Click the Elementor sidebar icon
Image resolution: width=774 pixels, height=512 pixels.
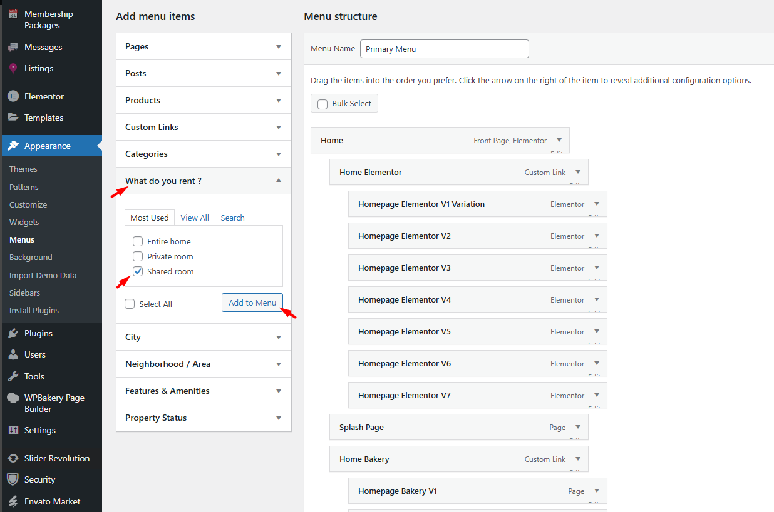(13, 96)
